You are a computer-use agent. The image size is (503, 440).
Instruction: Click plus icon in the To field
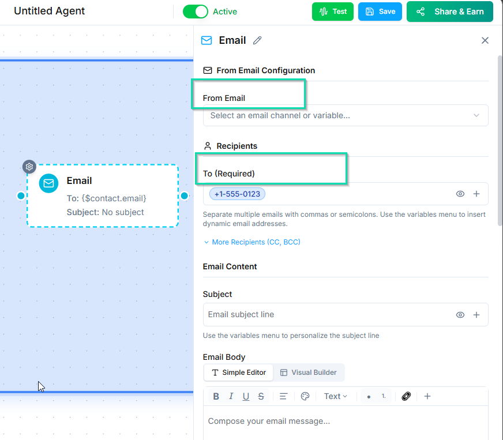[x=476, y=194]
